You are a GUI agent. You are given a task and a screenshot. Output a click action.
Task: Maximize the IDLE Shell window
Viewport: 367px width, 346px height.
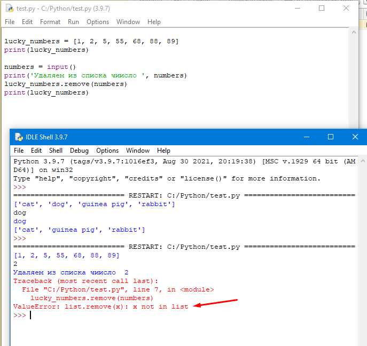click(330, 137)
